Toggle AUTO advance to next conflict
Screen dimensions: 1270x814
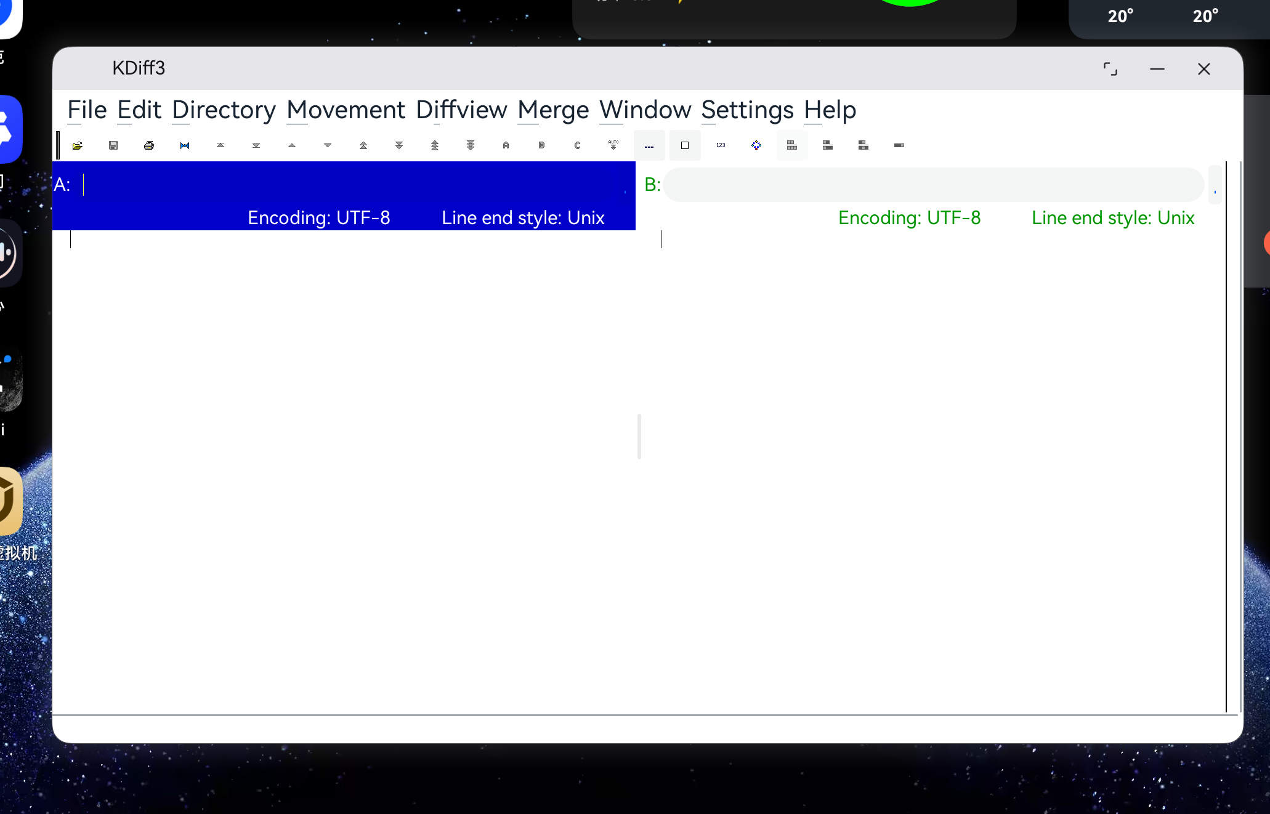click(x=613, y=145)
